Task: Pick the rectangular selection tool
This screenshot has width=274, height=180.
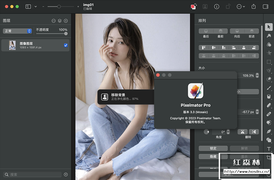Action: pos(269,62)
